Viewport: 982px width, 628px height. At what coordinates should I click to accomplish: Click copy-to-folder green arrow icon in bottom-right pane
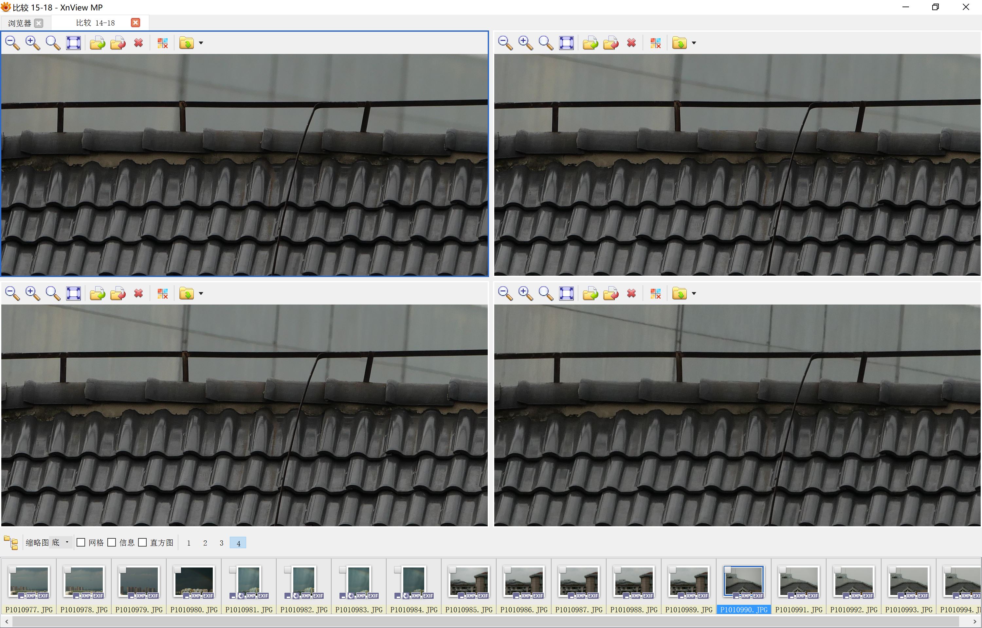click(x=590, y=293)
